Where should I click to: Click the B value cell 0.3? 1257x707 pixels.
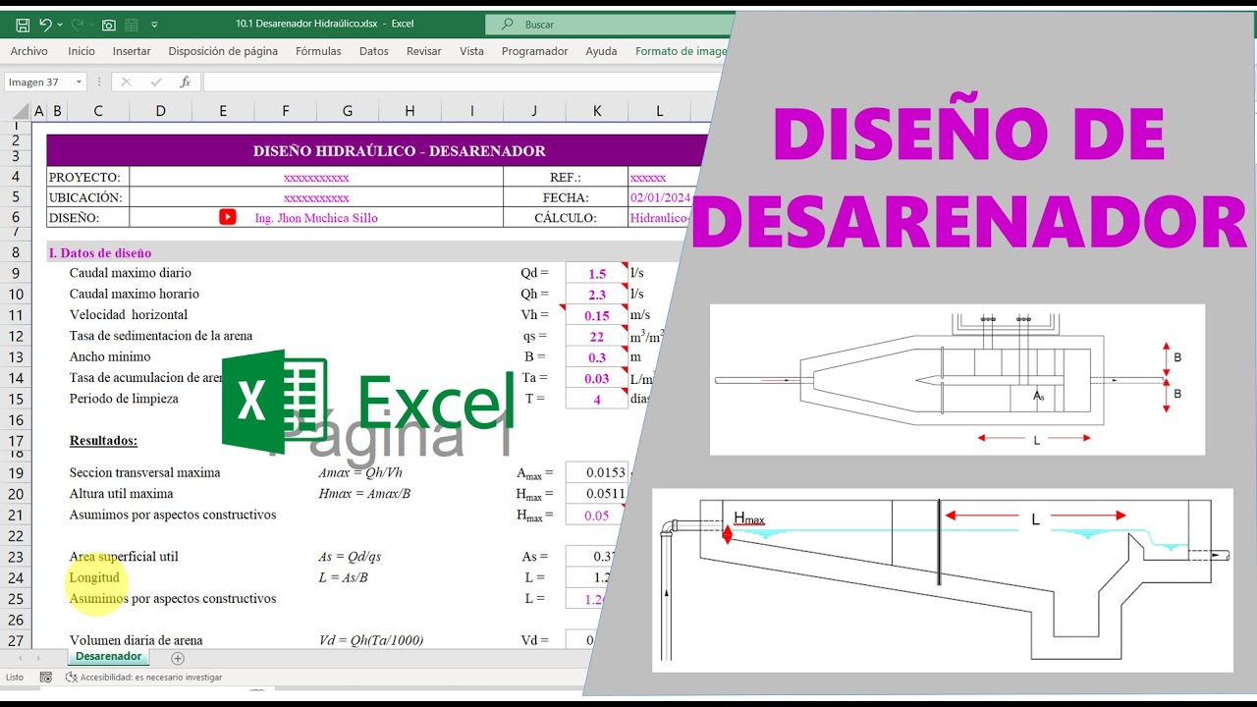tap(597, 357)
